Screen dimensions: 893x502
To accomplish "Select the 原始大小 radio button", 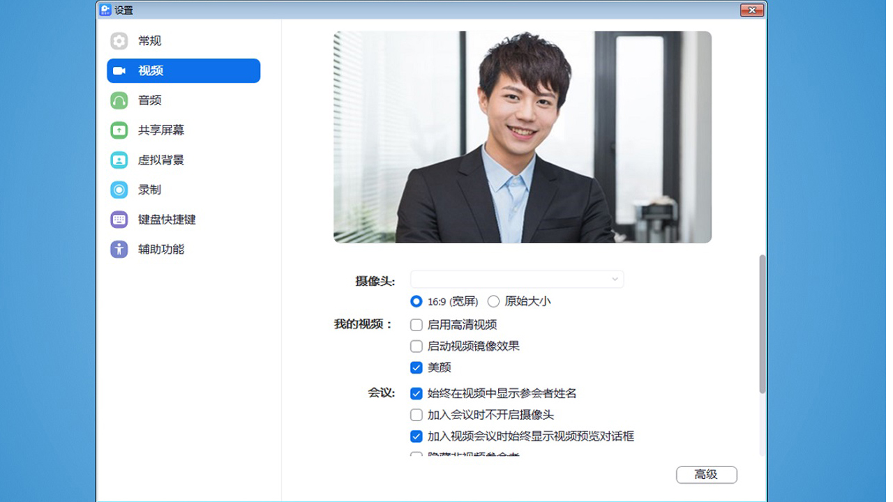I will (493, 301).
